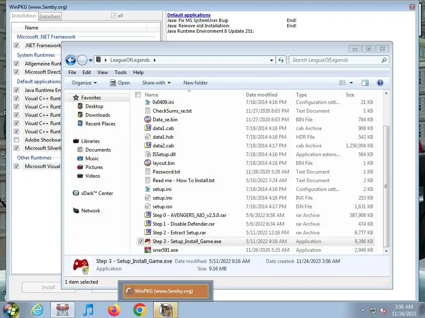The image size is (425, 318).
Task: Click the search magnifier icon
Action: (384, 60)
